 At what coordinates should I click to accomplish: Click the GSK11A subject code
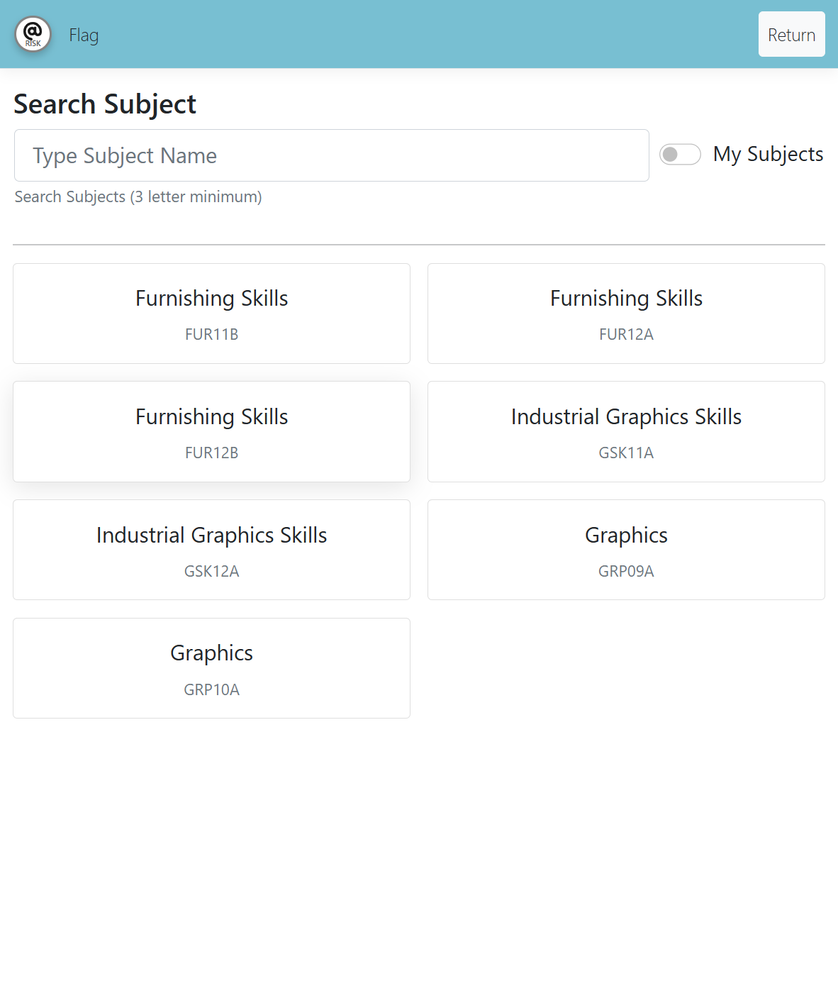[x=626, y=453]
